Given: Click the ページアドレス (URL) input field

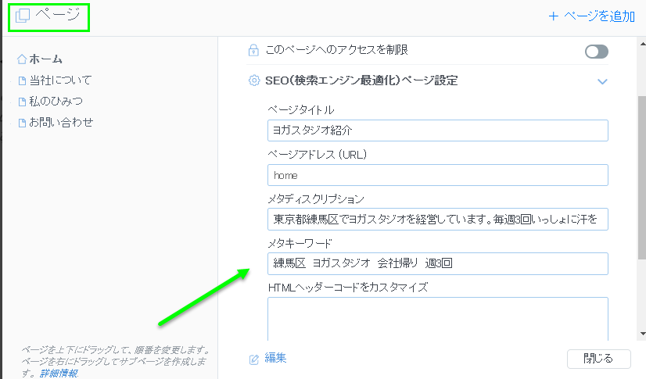Looking at the screenshot, I should [x=437, y=175].
